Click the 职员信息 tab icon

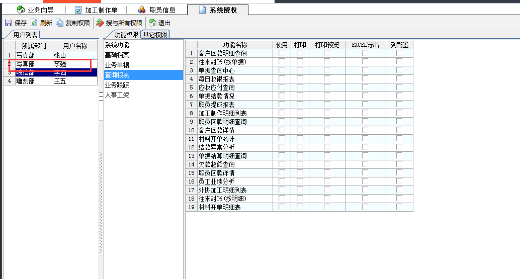[142, 10]
